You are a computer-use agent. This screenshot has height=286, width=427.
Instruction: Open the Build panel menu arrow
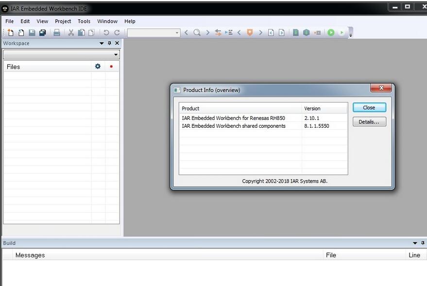(x=415, y=243)
